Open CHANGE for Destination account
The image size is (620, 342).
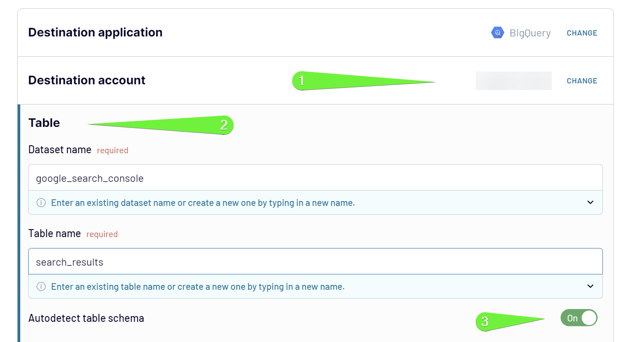pos(582,81)
